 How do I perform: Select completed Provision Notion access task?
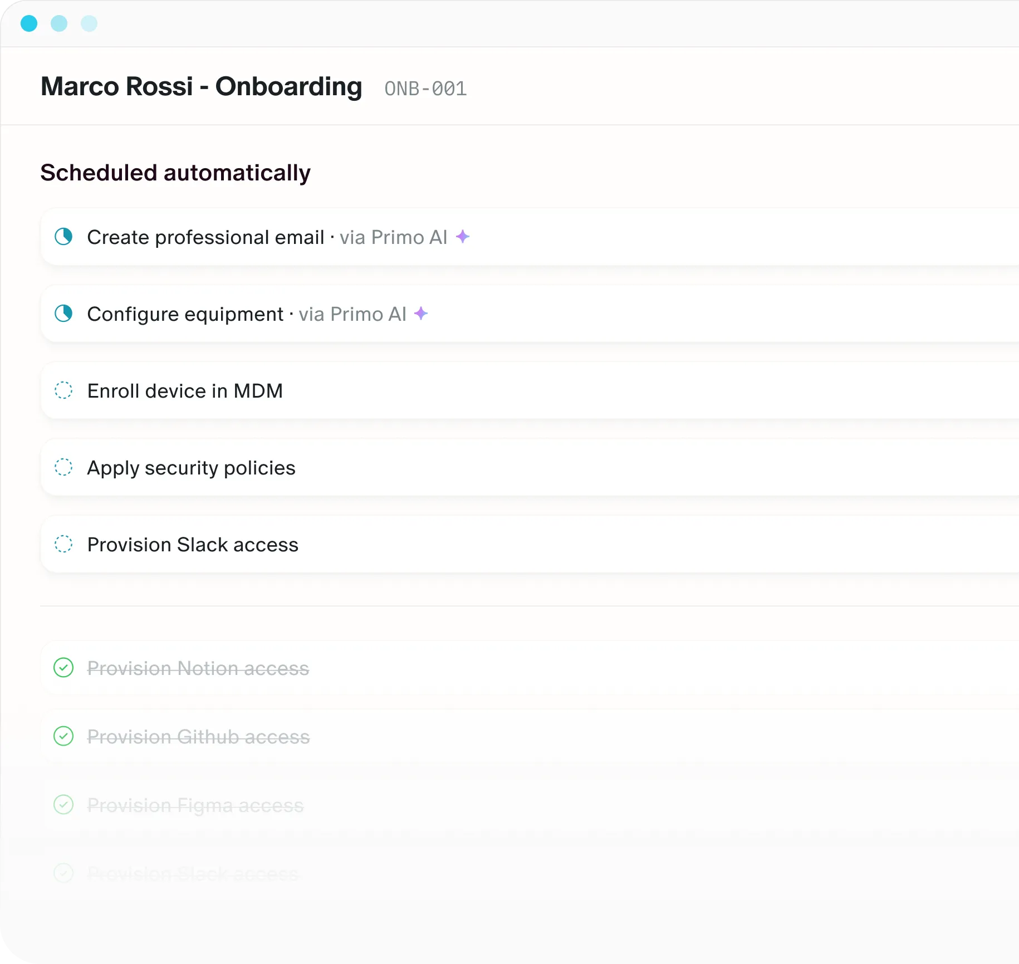(x=530, y=668)
